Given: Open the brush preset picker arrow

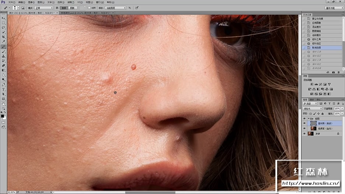Looking at the screenshot, I should click(x=18, y=8).
